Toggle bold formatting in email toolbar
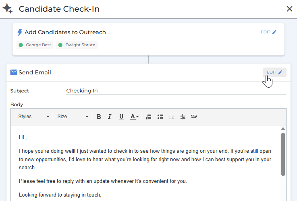Viewport: 297px width, 201px height. pyautogui.click(x=99, y=117)
